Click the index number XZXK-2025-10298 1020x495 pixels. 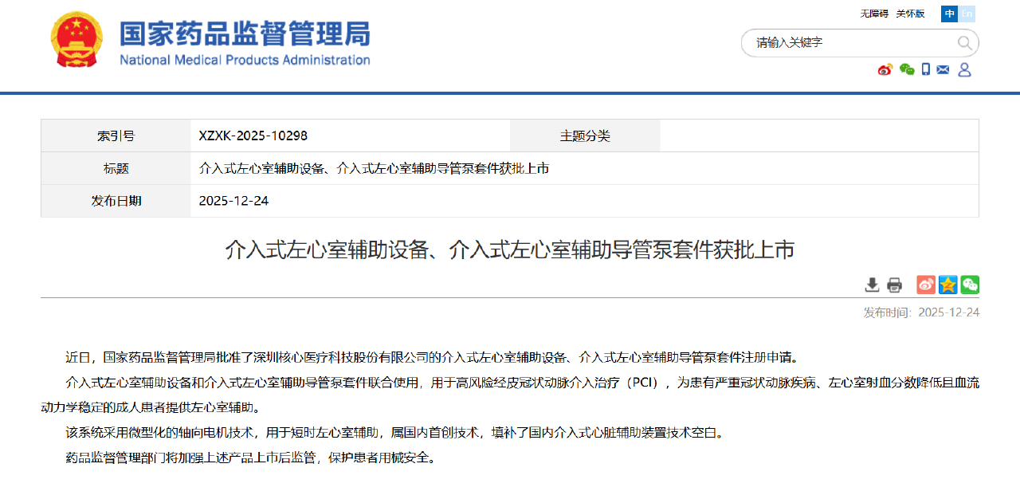(x=253, y=136)
